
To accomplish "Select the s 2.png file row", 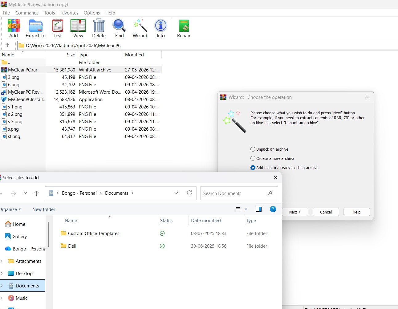I will (x=81, y=114).
